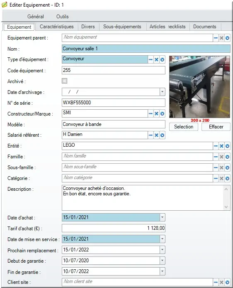Browse Salarié référent with dots icon
Viewport: 233px width, 288px height.
[x=150, y=135]
